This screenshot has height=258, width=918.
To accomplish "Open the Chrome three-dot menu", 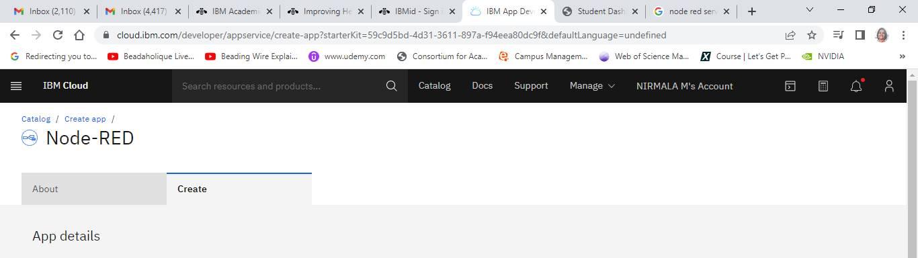I will [903, 35].
